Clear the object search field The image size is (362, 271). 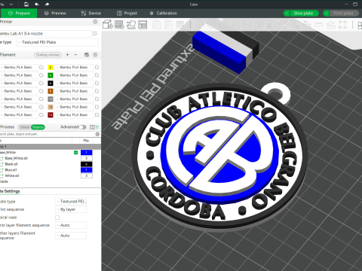coord(97,134)
